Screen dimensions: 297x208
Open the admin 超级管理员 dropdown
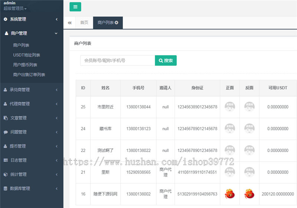[x=15, y=8]
